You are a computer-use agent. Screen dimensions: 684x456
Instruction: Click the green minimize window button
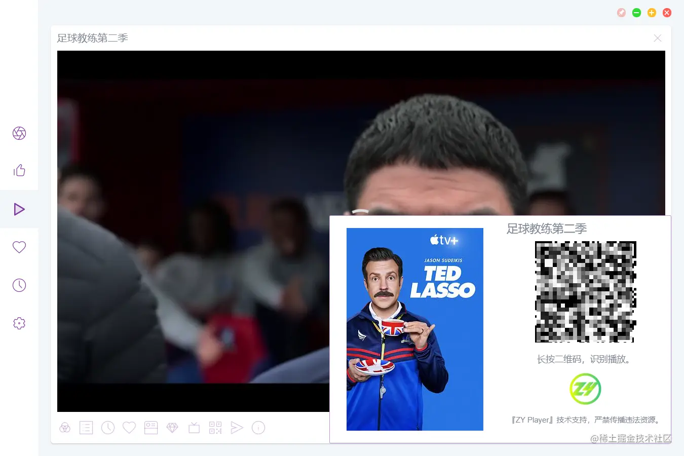click(x=637, y=13)
